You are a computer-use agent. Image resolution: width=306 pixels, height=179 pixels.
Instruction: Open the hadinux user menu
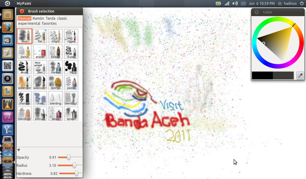pos(287,4)
